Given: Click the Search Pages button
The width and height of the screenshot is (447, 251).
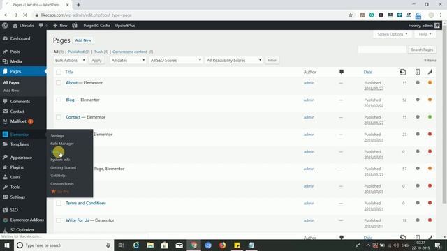Looking at the screenshot, I should [x=422, y=50].
